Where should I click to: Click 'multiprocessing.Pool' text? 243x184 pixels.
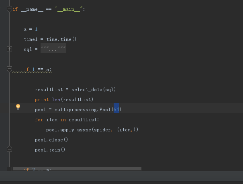click(x=82, y=110)
